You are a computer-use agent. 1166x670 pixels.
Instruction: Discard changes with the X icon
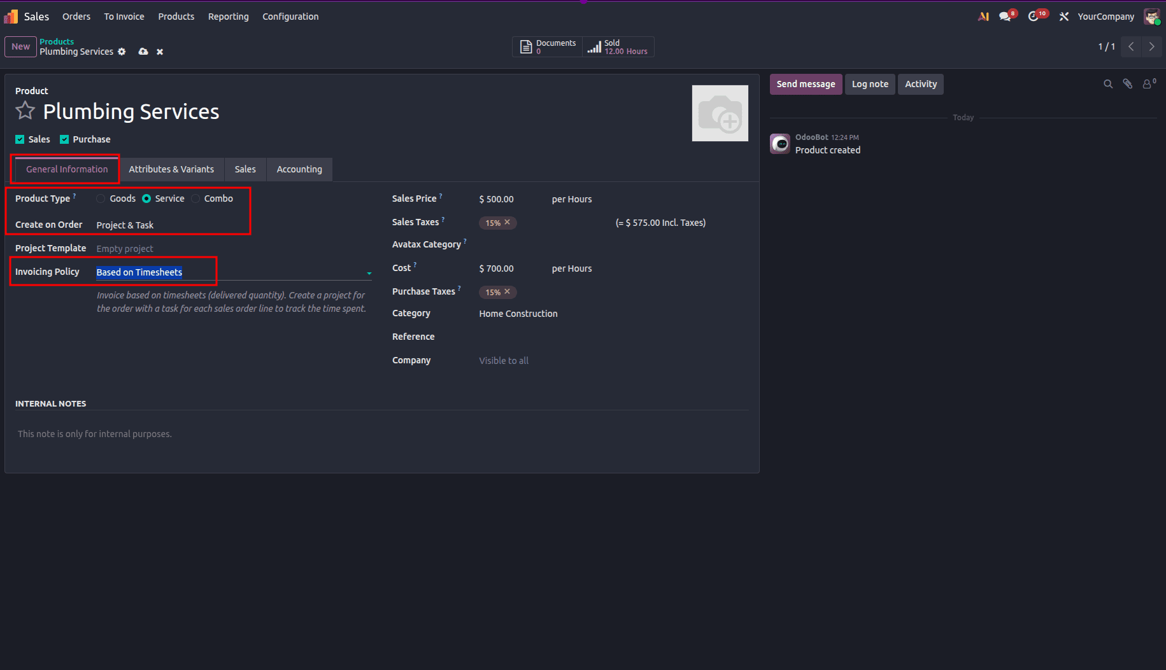point(160,52)
